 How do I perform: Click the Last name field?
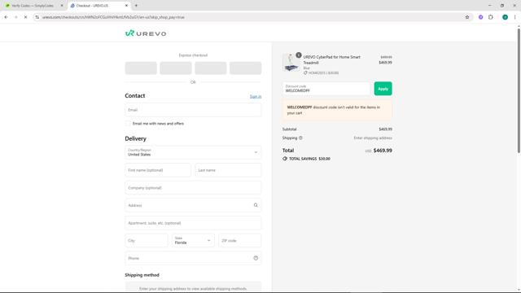[x=228, y=170]
